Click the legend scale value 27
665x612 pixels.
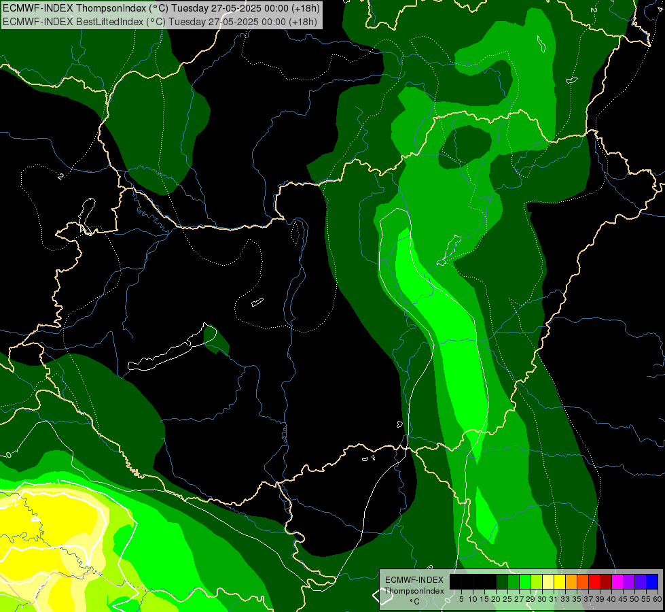coord(519,599)
